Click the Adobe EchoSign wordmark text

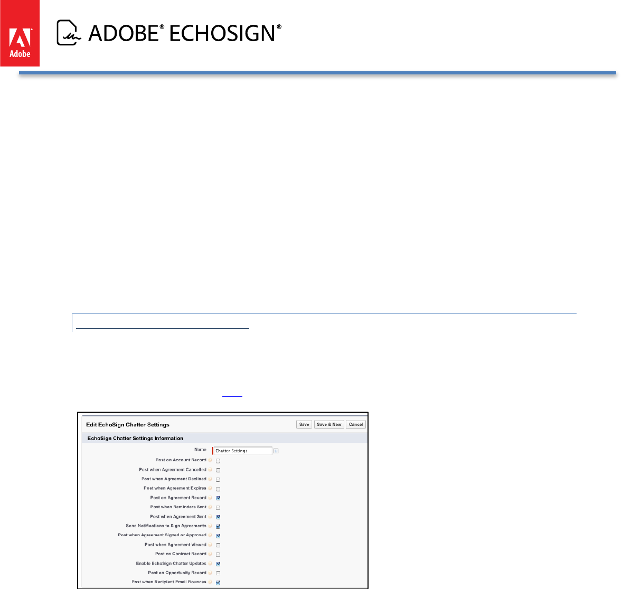pyautogui.click(x=185, y=33)
